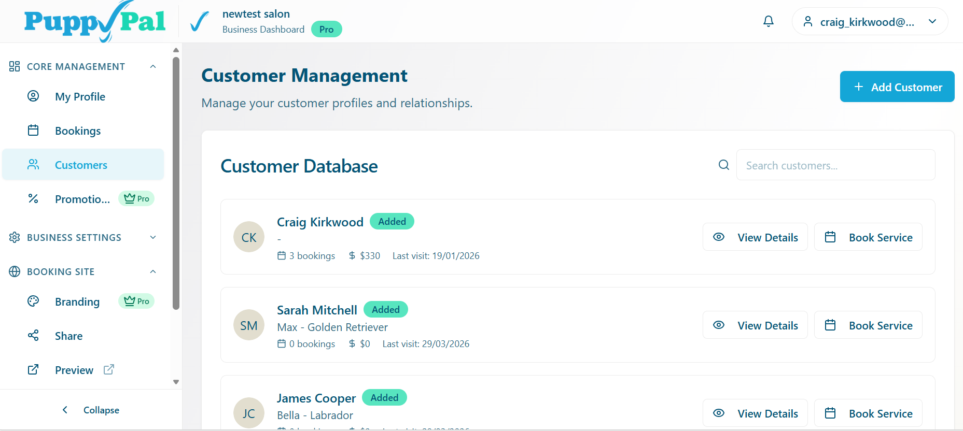Viewport: 963px width, 431px height.
Task: Click the Share network icon
Action: (x=33, y=335)
